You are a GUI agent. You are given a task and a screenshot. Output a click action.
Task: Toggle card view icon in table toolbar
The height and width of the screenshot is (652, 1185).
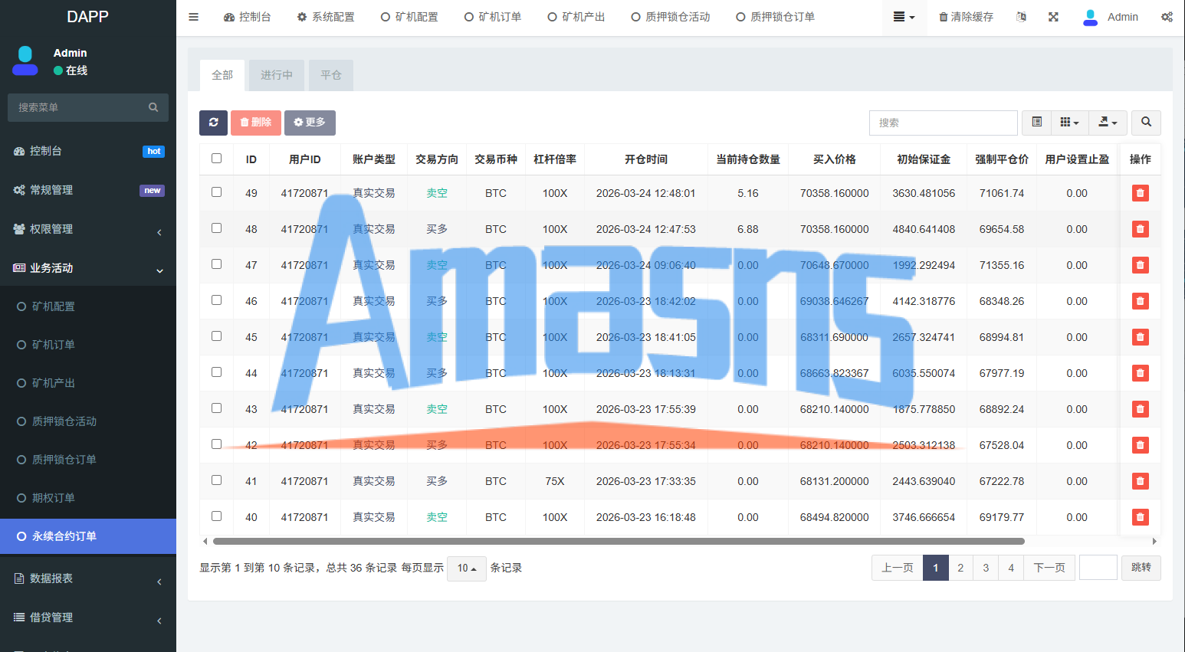[1036, 123]
